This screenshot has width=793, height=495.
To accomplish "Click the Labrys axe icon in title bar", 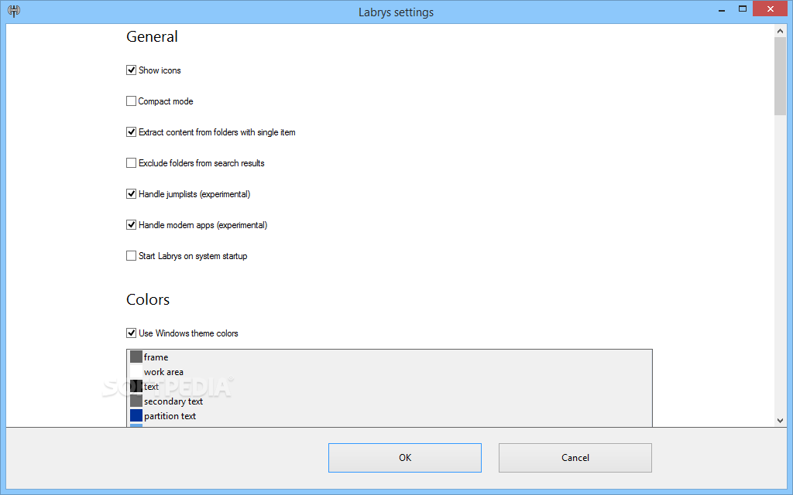I will pyautogui.click(x=14, y=11).
